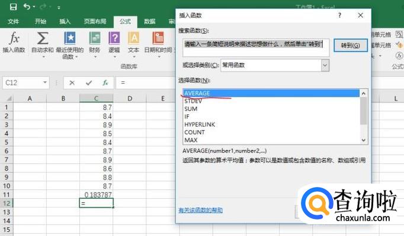Screen dimensions: 404x236
Task: Click the 转到(G) button
Action: point(351,45)
